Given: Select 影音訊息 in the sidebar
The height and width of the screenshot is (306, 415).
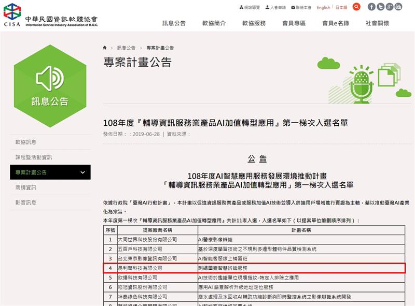Looking at the screenshot, I should (50, 202).
